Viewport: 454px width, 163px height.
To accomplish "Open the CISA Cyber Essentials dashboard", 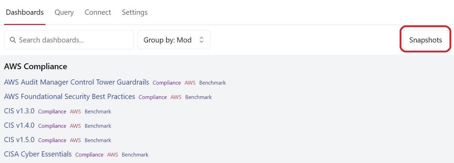I will [x=38, y=154].
